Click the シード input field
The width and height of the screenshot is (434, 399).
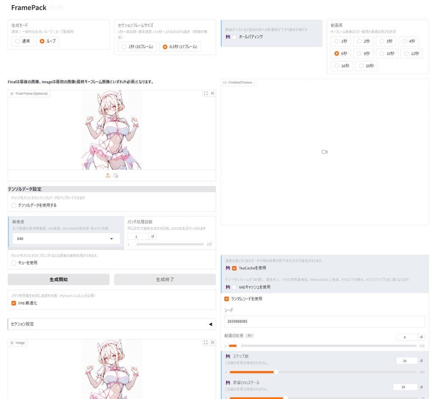(x=324, y=321)
